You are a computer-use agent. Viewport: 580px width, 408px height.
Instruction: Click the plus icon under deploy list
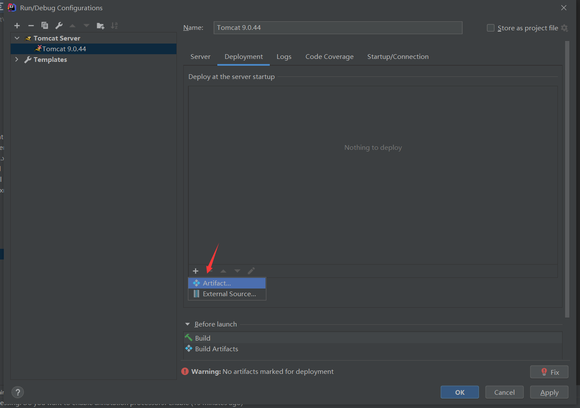click(x=196, y=271)
